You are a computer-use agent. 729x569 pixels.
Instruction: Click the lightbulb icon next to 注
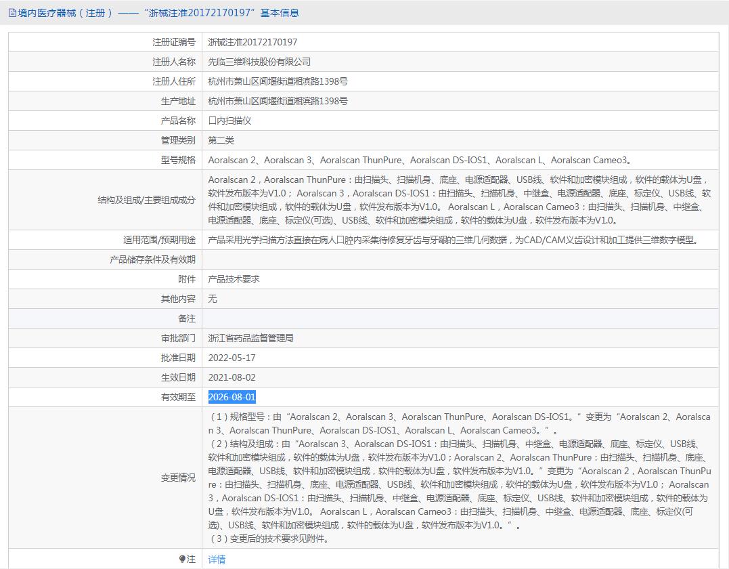click(182, 559)
